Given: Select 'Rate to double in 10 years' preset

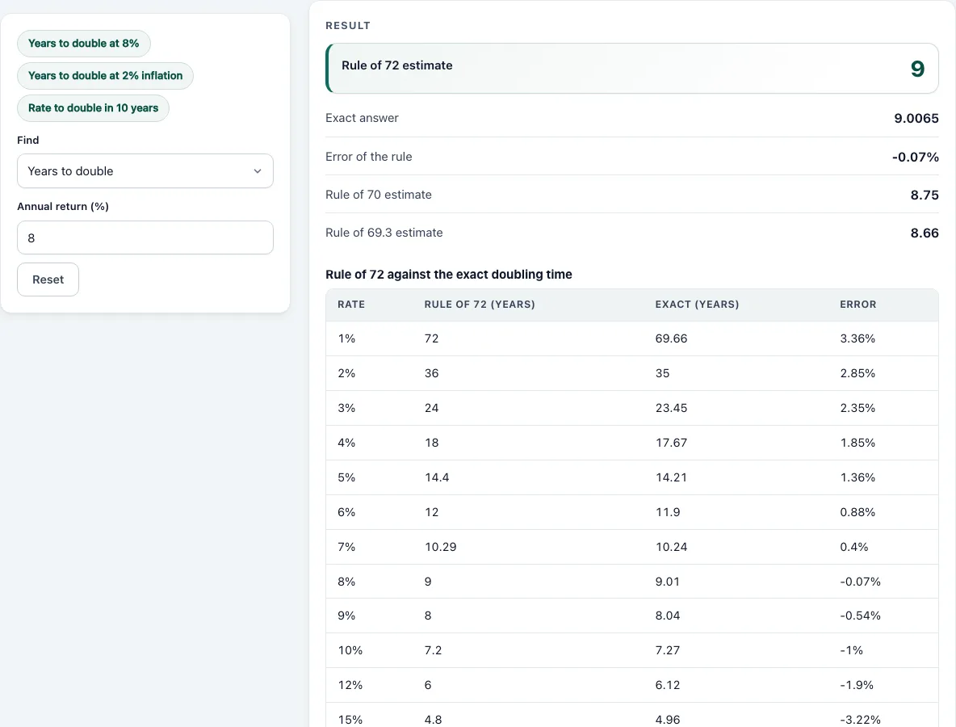Looking at the screenshot, I should (x=93, y=108).
